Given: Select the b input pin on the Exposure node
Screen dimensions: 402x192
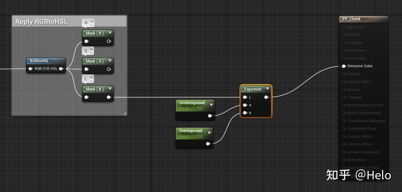Looking at the screenshot, I should pyautogui.click(x=245, y=113).
